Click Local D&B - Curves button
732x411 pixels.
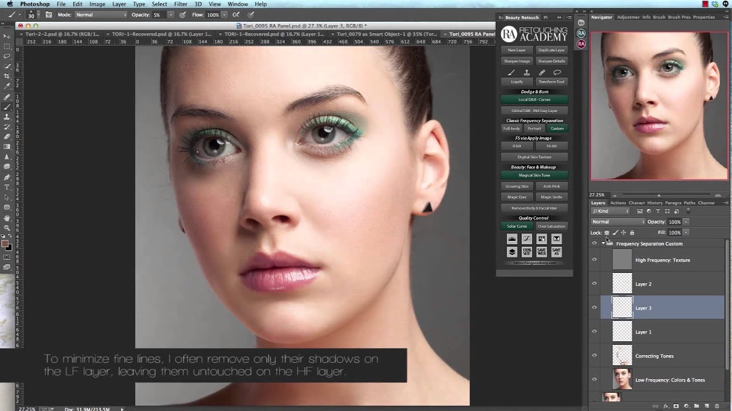(534, 100)
